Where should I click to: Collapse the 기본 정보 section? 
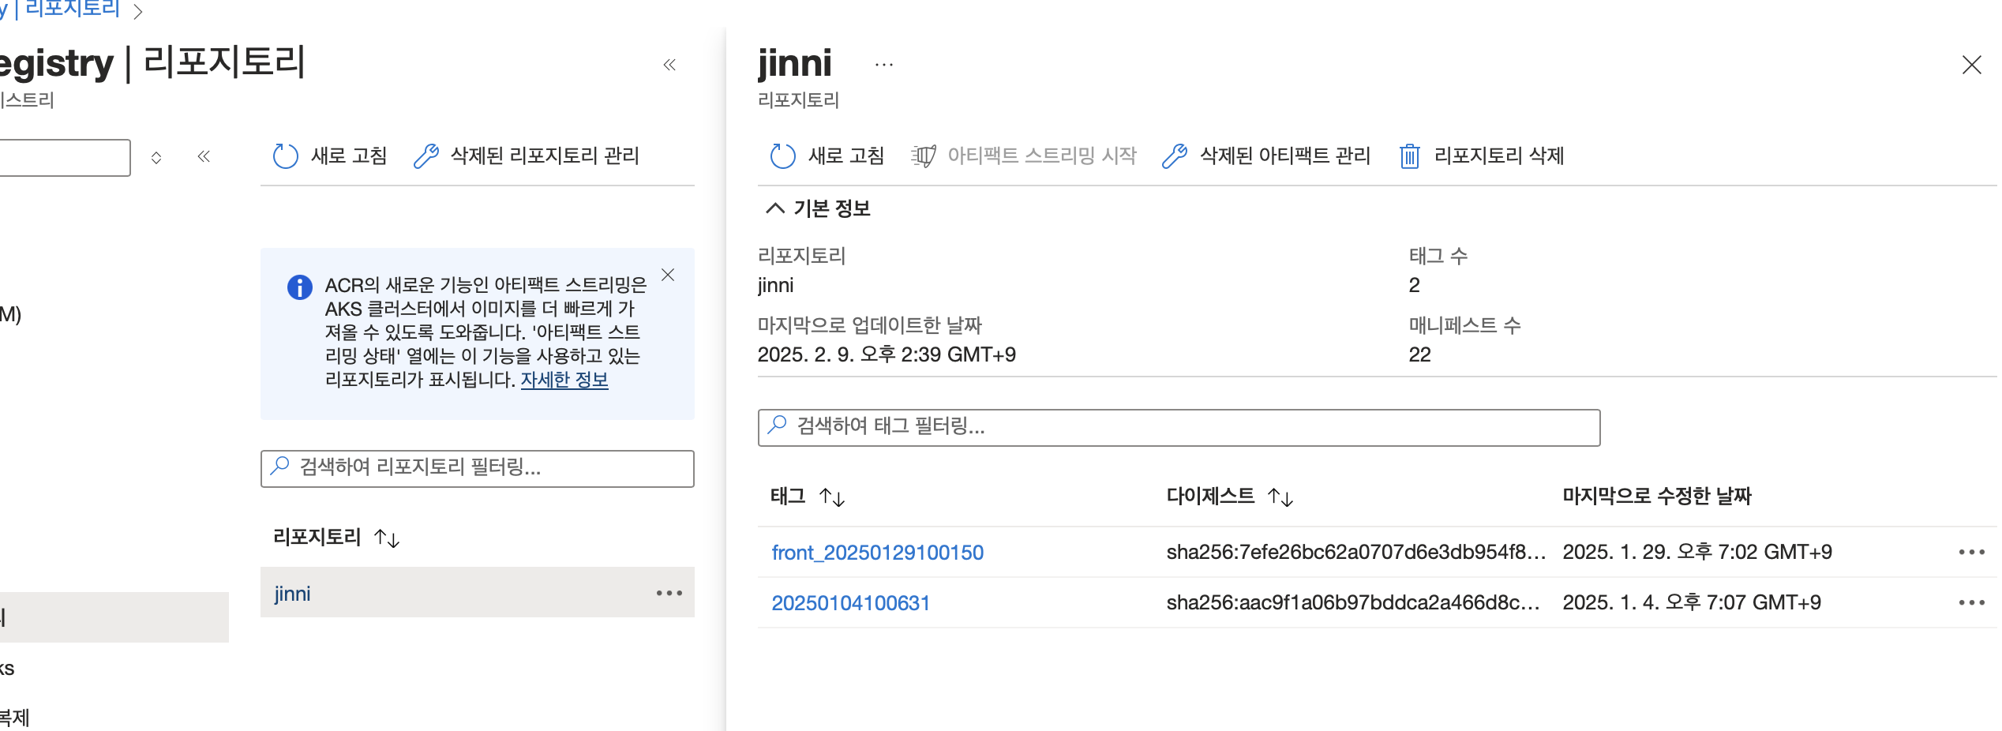click(775, 208)
